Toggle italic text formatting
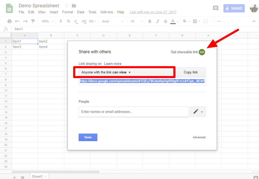The image size is (259, 179). pos(158,21)
